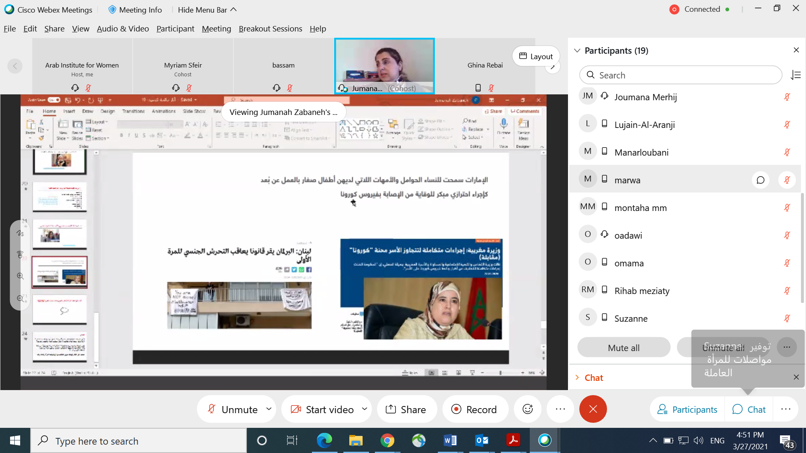Open the participant sort icon
806x453 pixels.
pos(796,75)
